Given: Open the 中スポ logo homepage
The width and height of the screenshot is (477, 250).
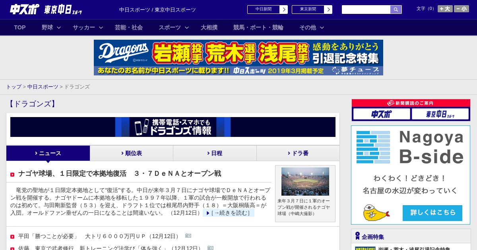Looking at the screenshot, I should point(25,10).
